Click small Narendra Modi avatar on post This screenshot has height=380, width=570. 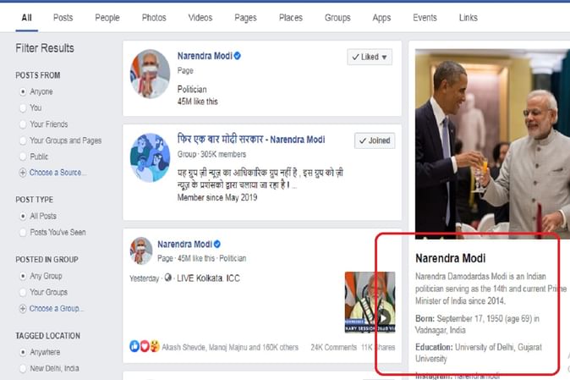tap(141, 251)
